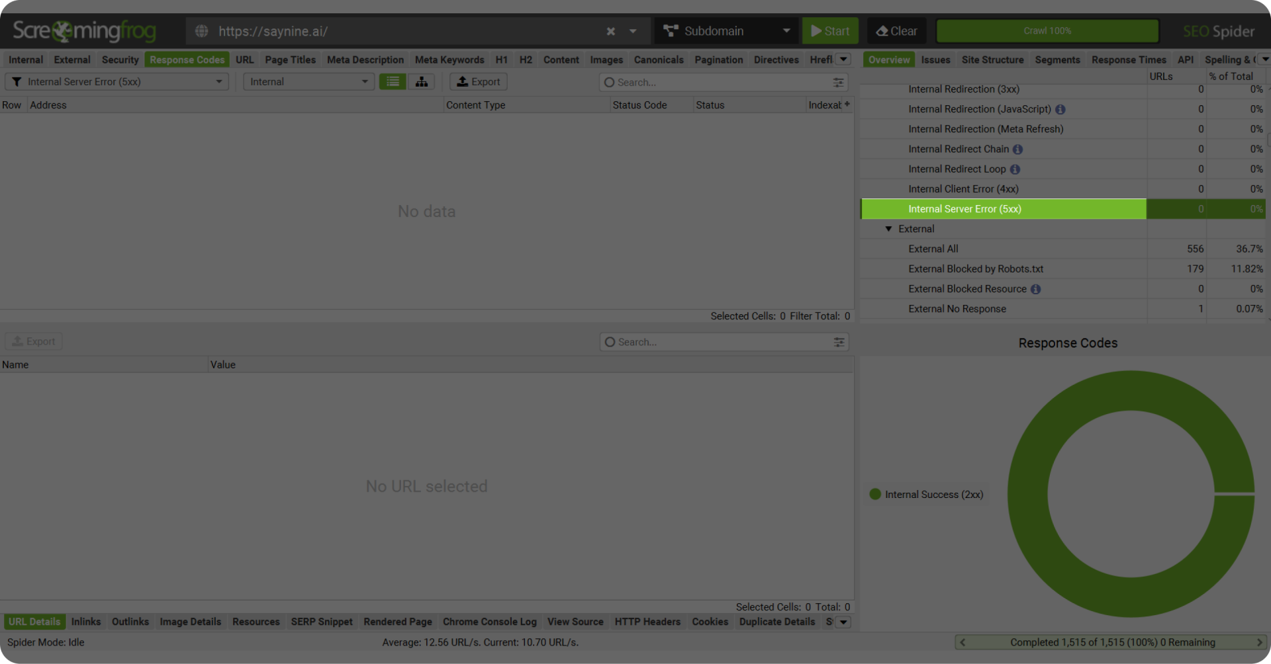Open the Images tab

coord(606,60)
